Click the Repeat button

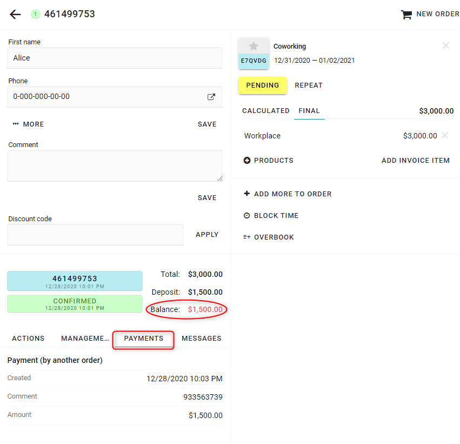(x=309, y=85)
